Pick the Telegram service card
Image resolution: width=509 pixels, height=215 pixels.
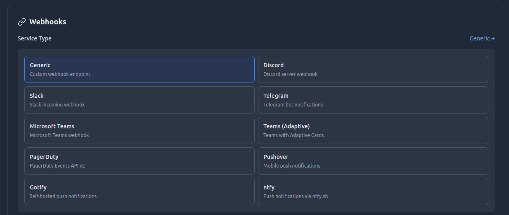[x=373, y=100]
